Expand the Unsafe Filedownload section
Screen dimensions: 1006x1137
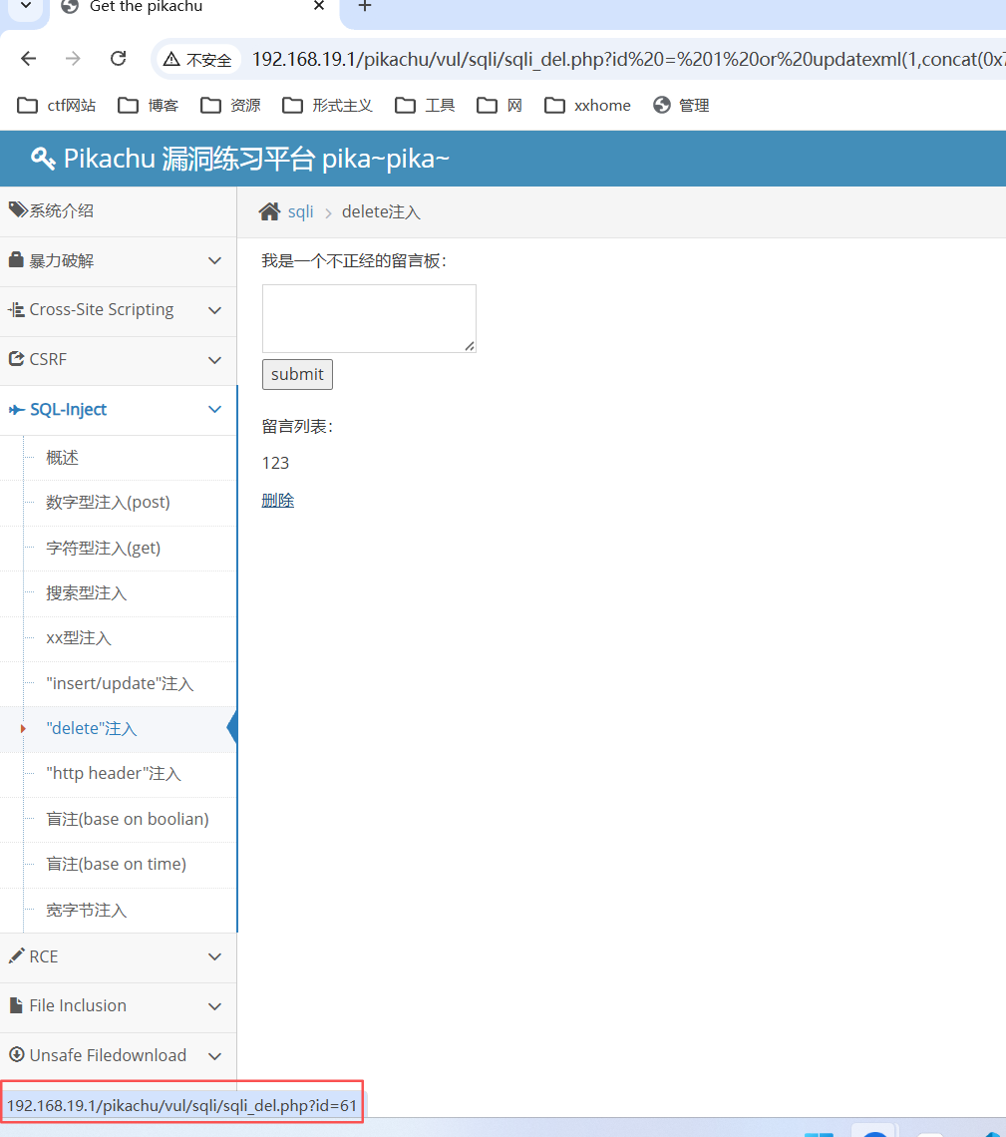coord(118,1056)
